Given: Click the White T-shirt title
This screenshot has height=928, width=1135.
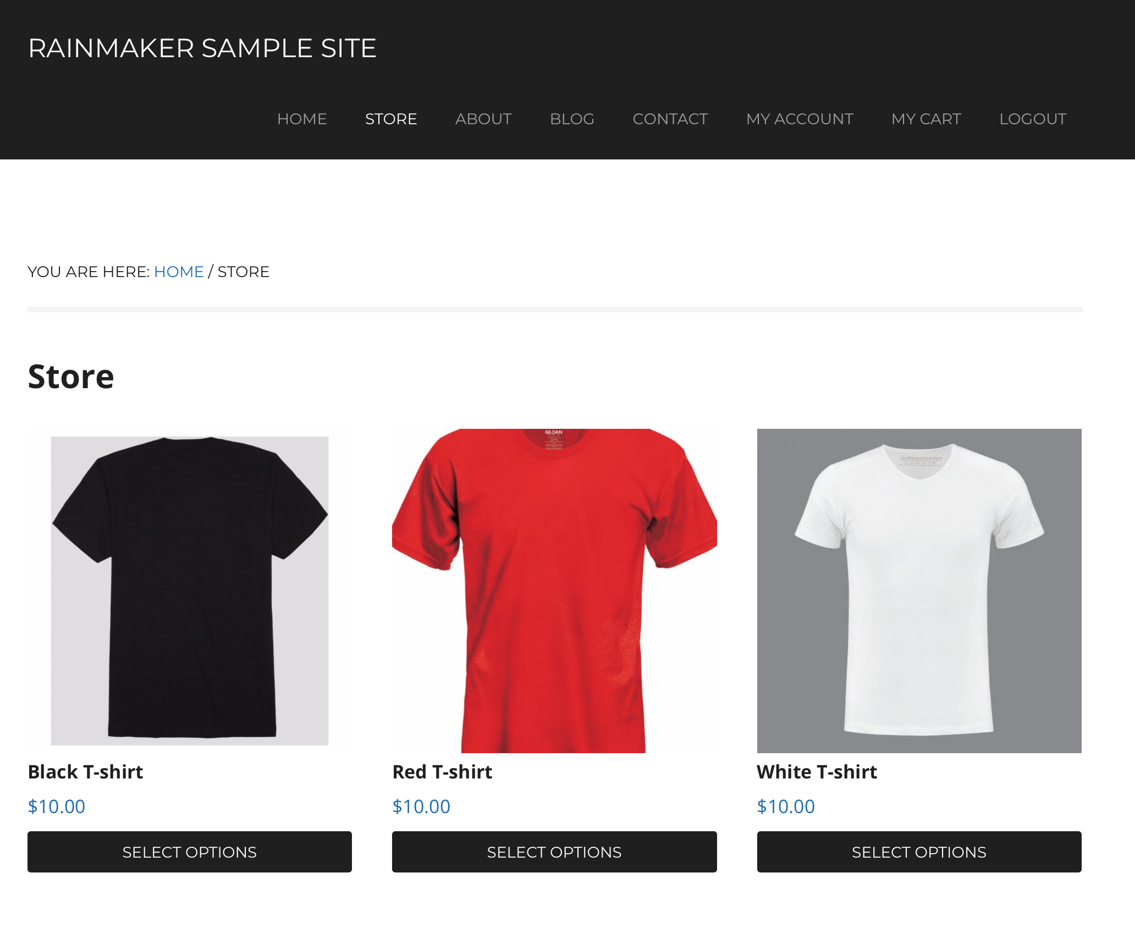Looking at the screenshot, I should tap(817, 772).
